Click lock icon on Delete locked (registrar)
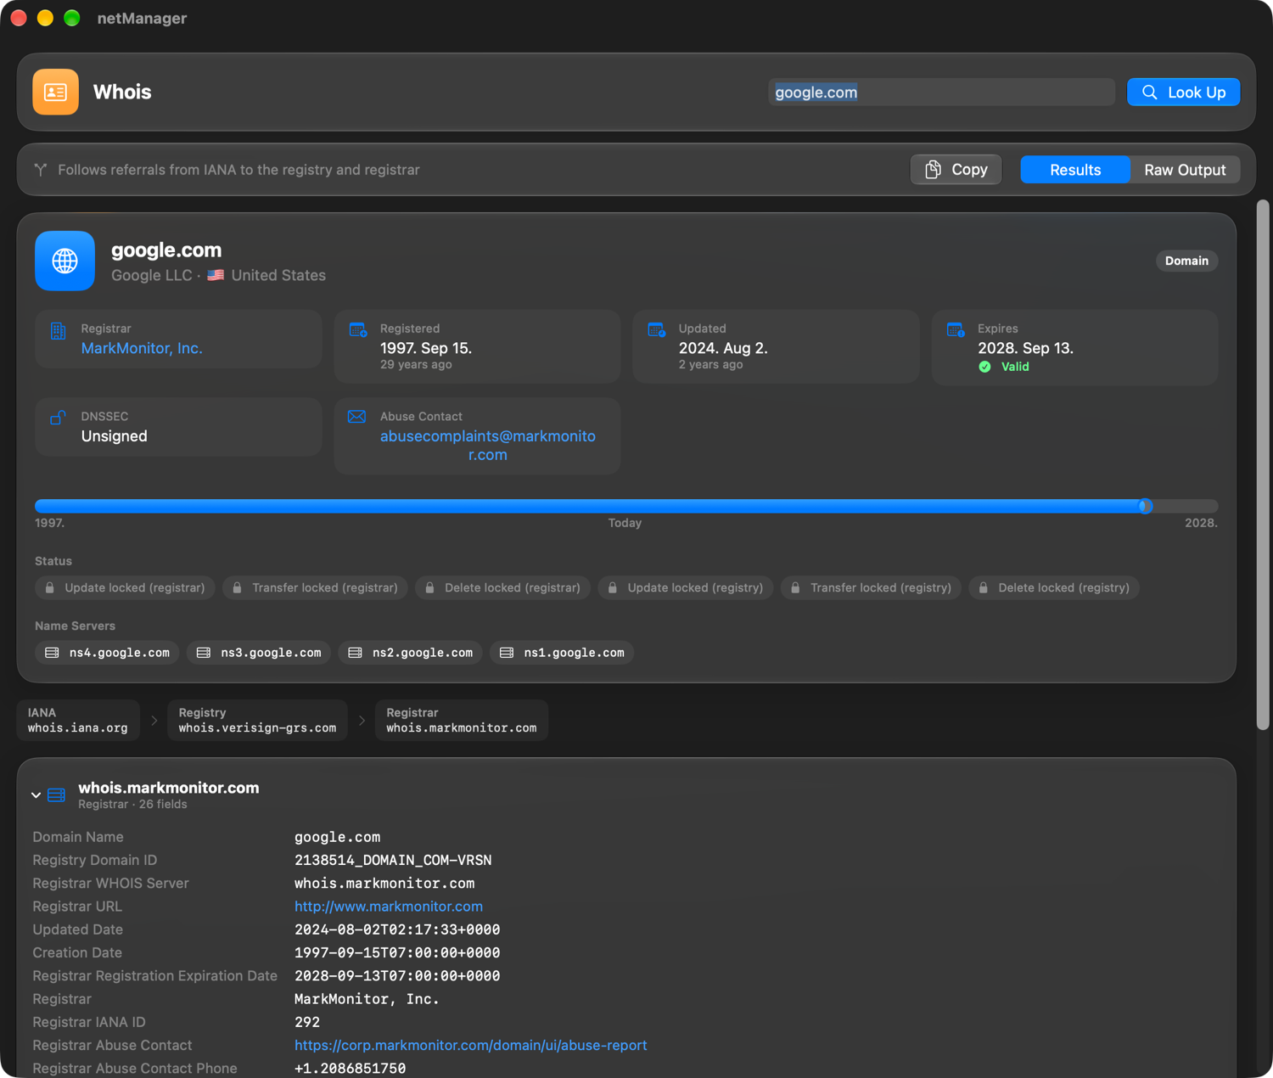 pyautogui.click(x=430, y=587)
